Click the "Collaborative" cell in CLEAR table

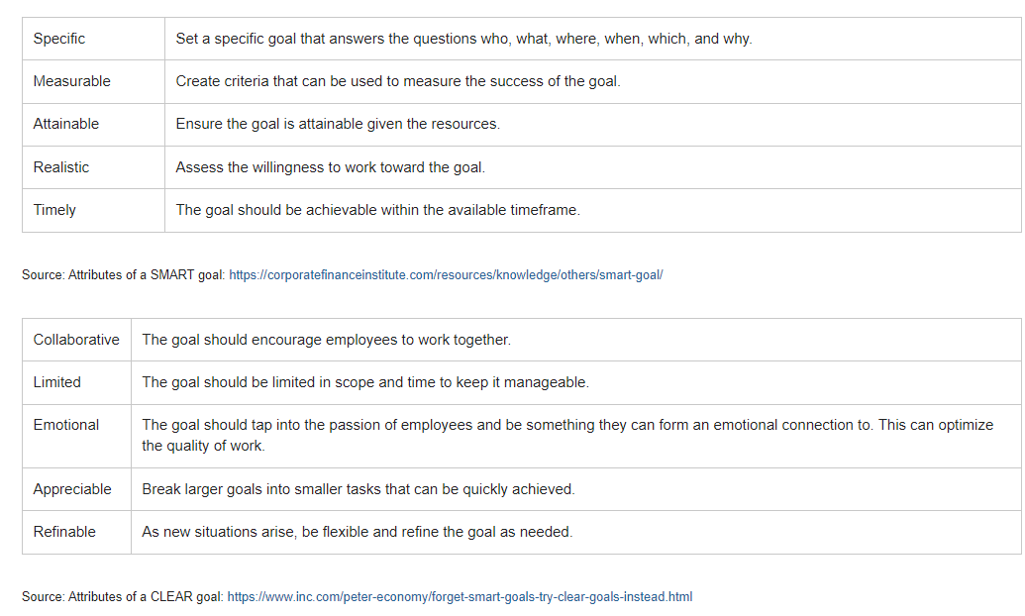click(x=76, y=340)
